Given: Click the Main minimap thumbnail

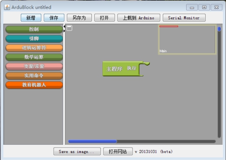Looking at the screenshot, I should (x=187, y=40).
